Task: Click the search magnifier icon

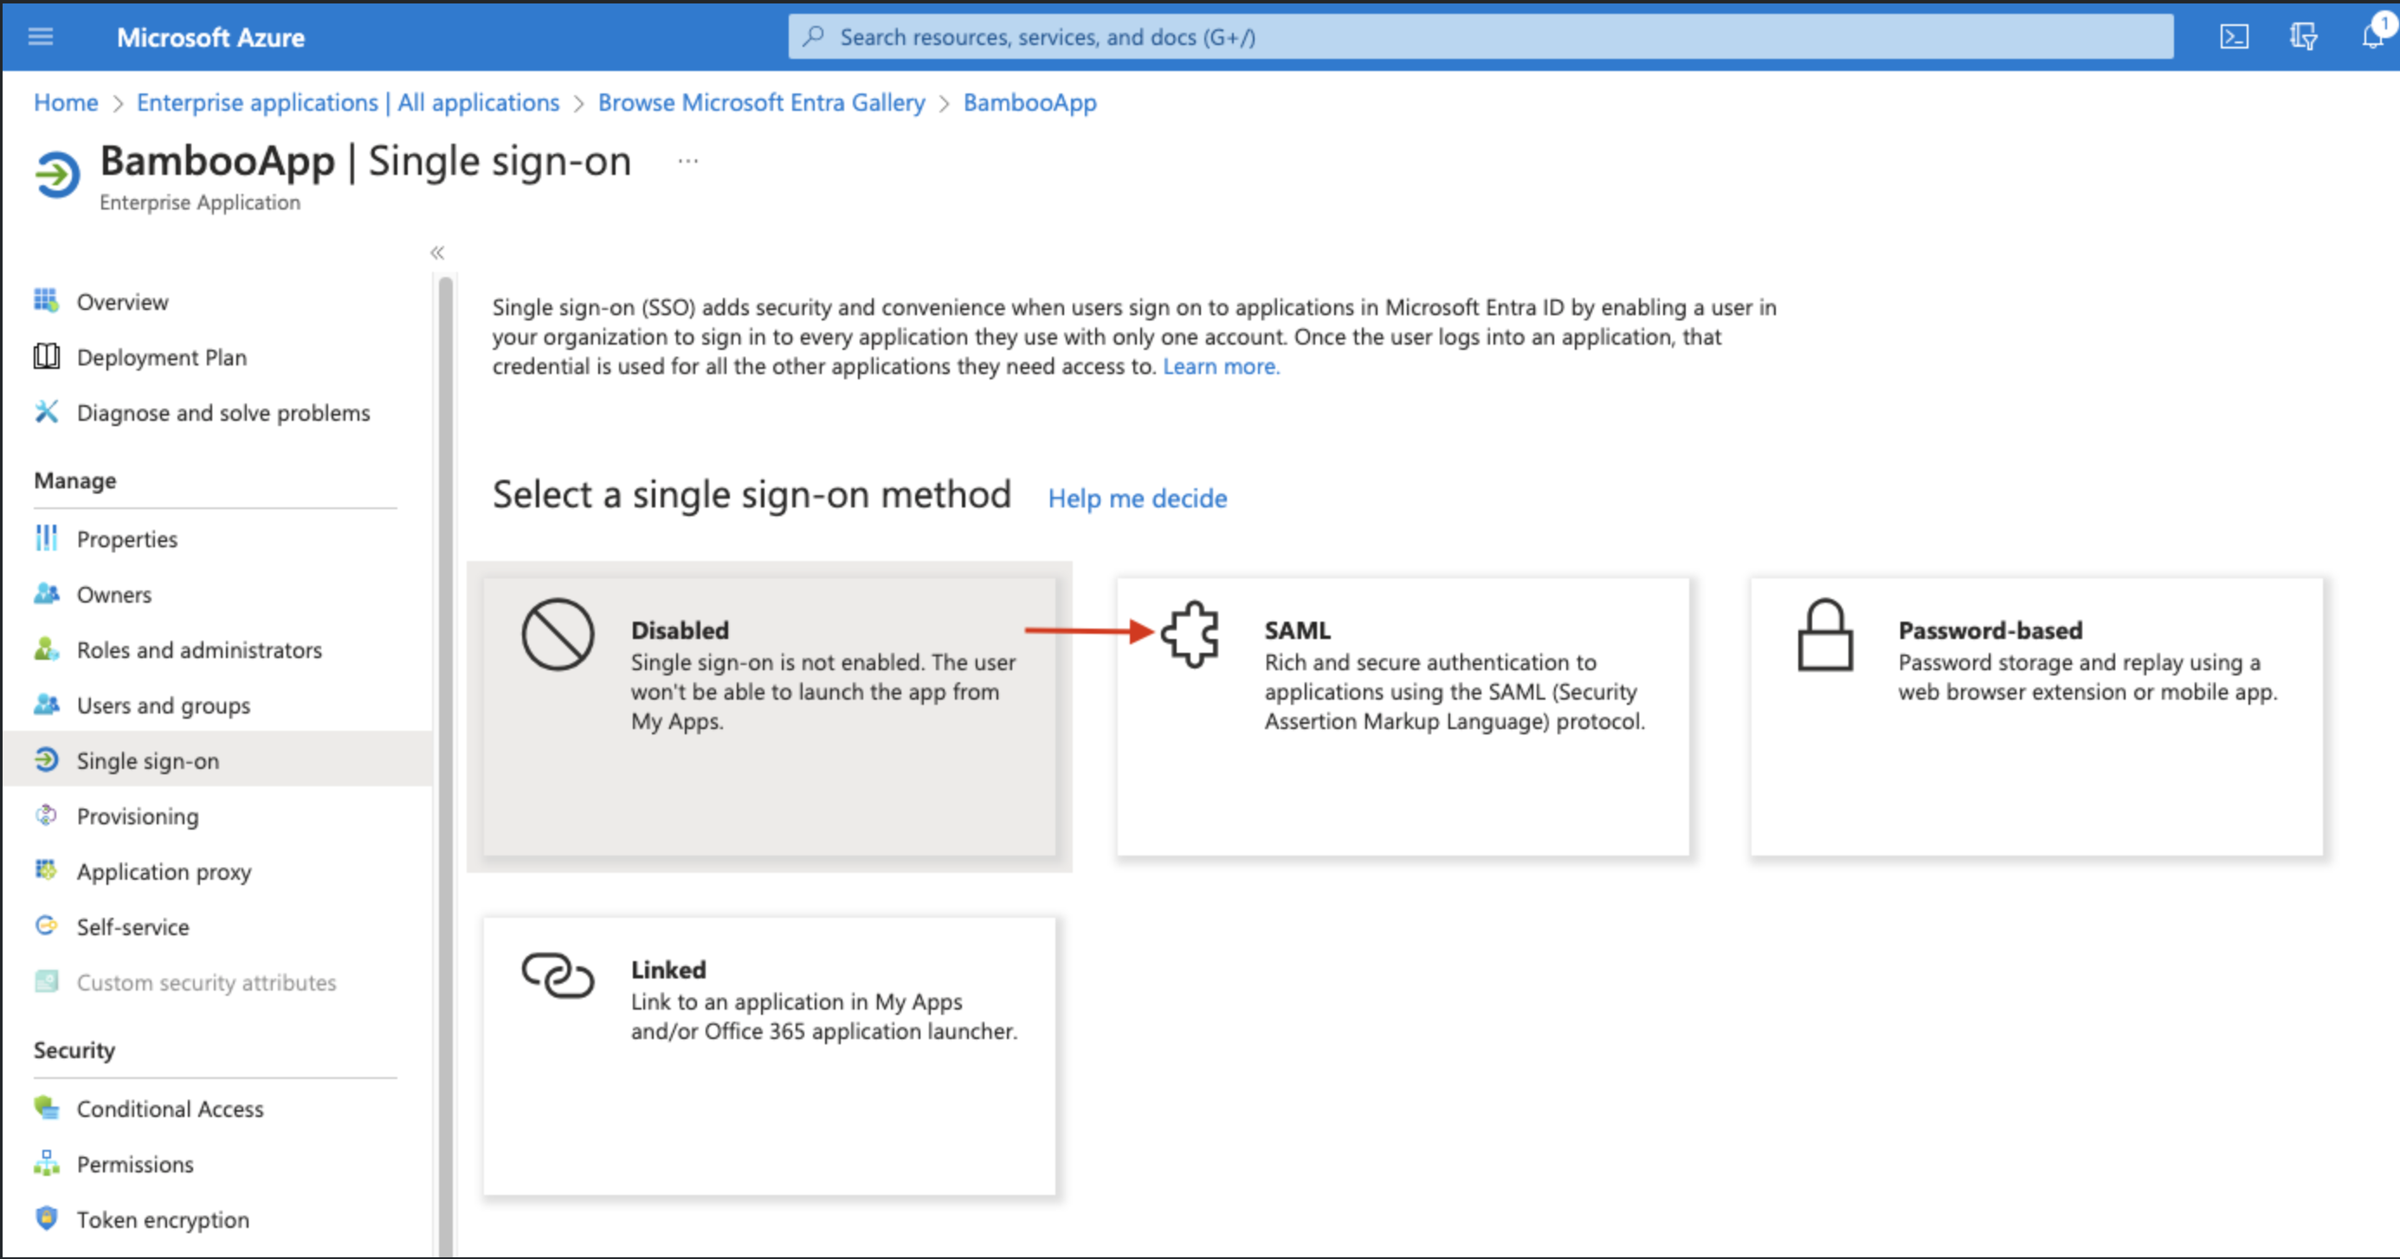Action: pyautogui.click(x=813, y=36)
